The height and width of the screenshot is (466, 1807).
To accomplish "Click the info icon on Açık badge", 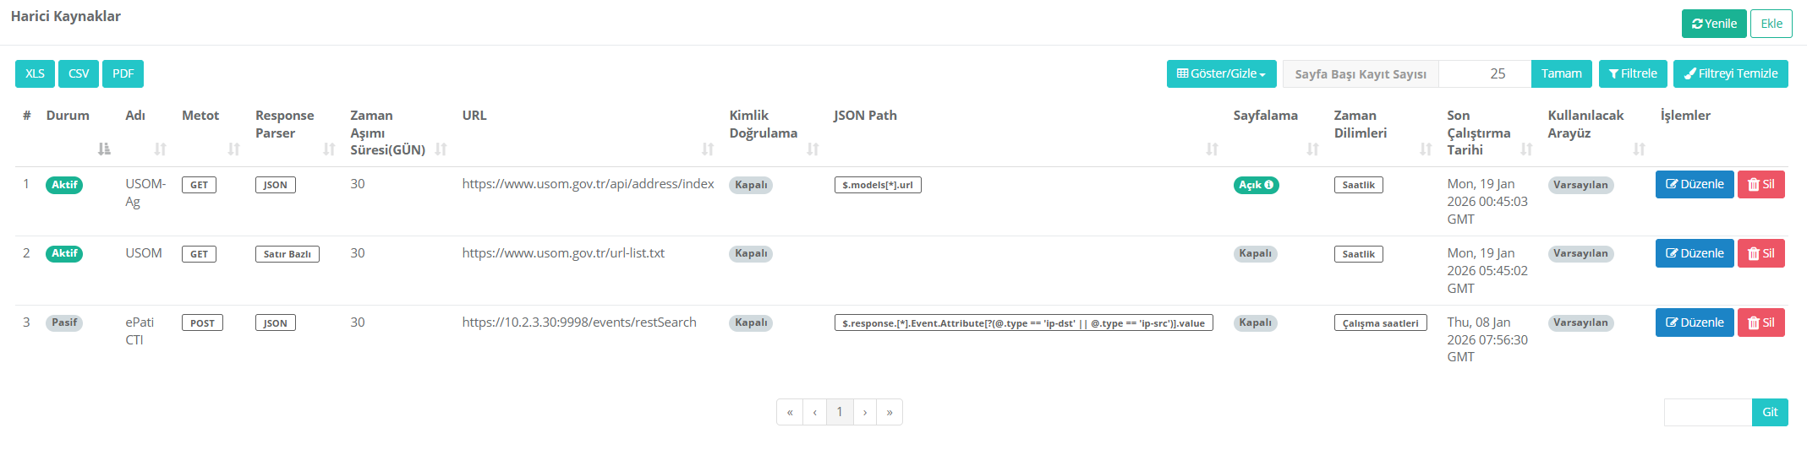I will tap(1268, 185).
